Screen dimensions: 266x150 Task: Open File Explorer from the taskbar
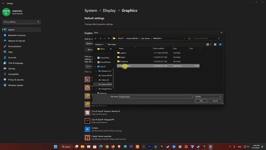click(83, 147)
